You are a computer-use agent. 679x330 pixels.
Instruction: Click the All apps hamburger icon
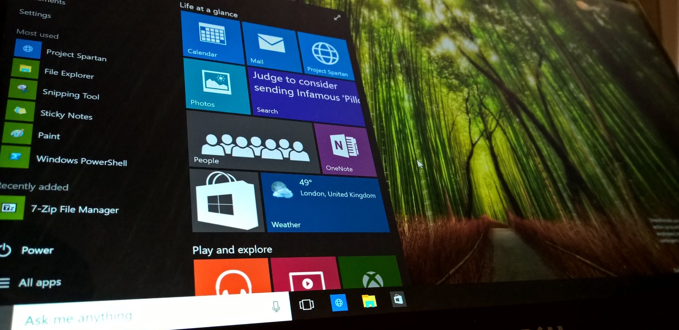(x=5, y=283)
